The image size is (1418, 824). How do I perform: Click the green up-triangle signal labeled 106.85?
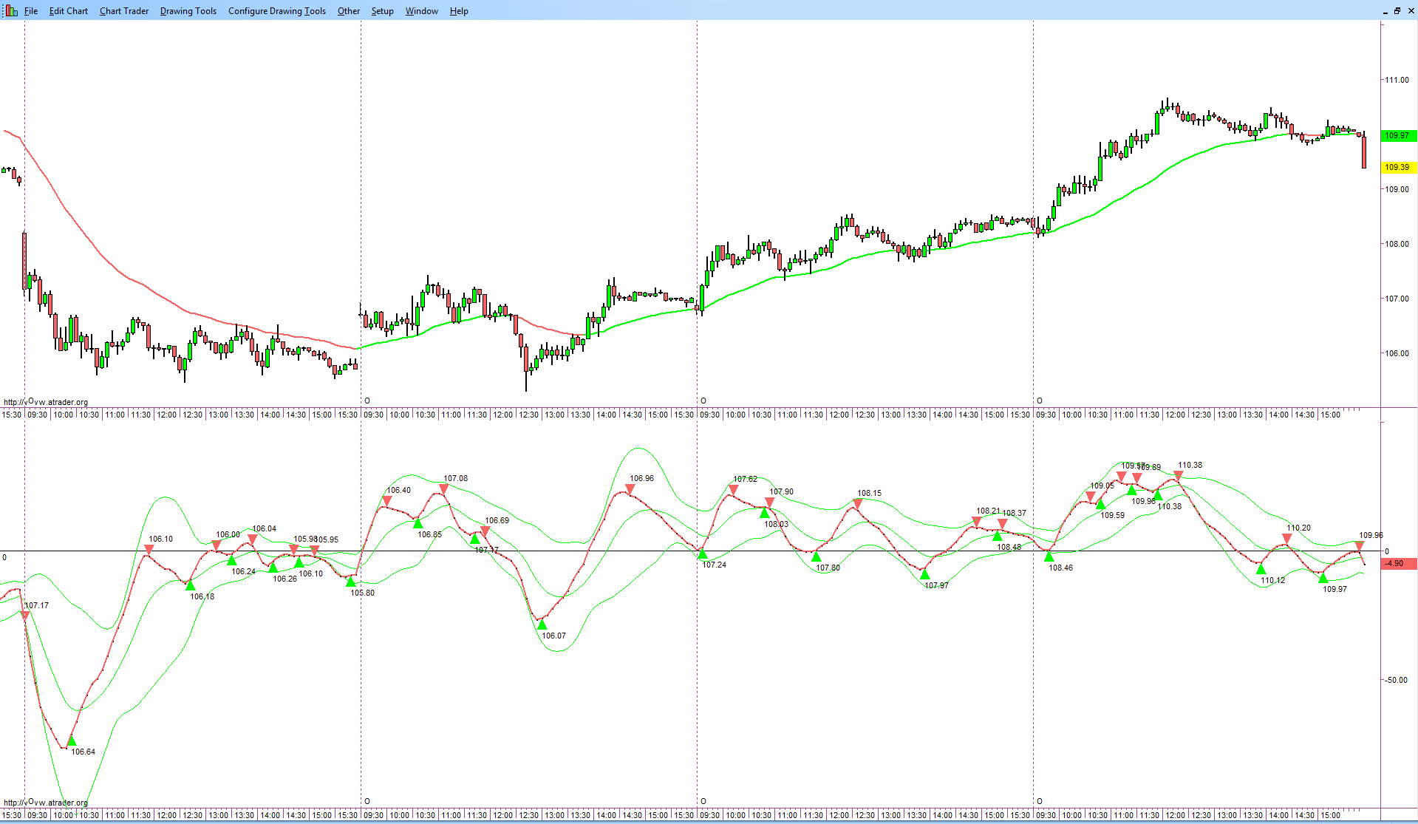point(418,523)
